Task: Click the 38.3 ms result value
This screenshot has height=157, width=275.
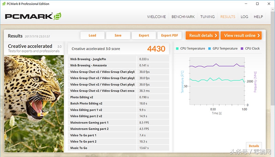Action: coord(144,91)
